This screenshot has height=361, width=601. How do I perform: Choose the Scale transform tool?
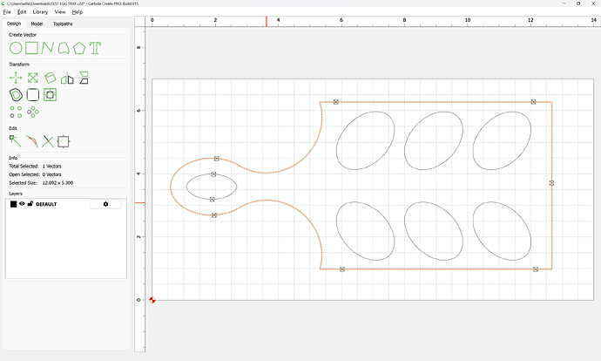[x=33, y=78]
